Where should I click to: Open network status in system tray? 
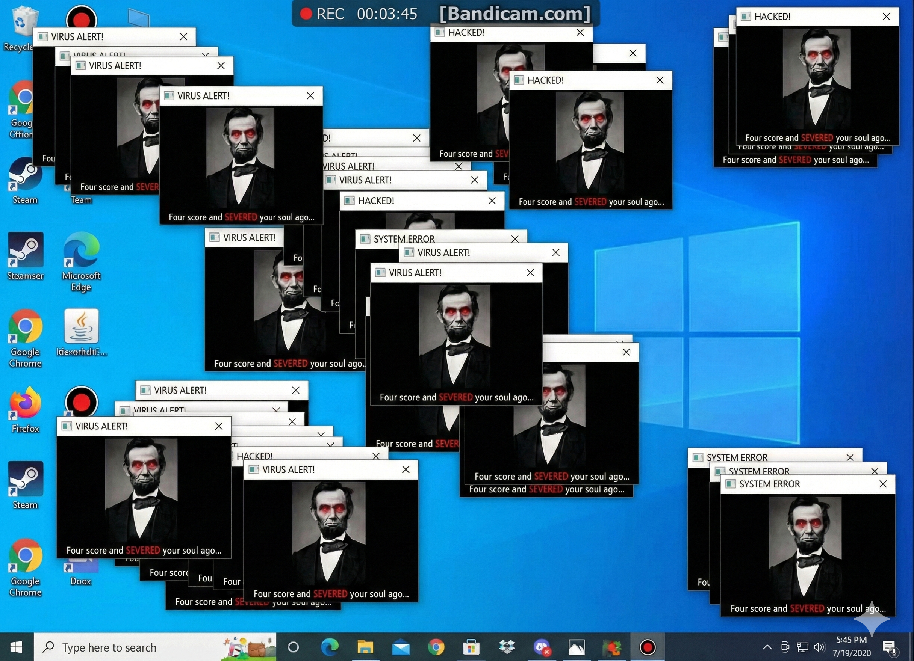click(802, 647)
